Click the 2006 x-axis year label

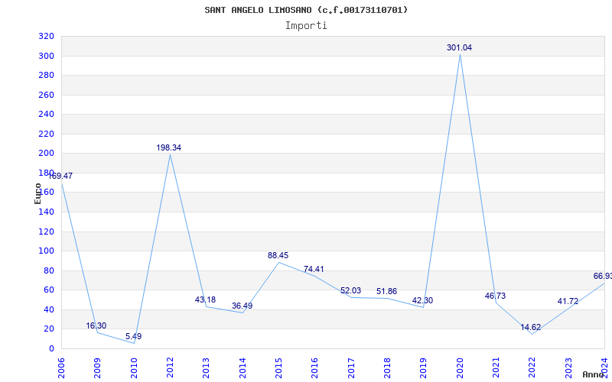pos(61,368)
